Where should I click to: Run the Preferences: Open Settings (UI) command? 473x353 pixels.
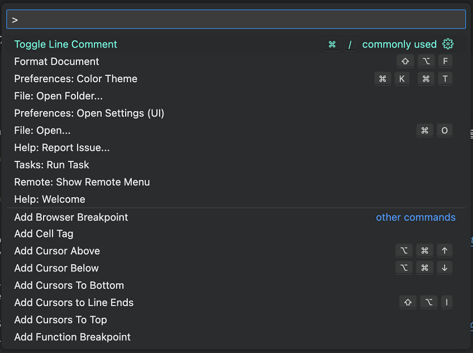[89, 113]
